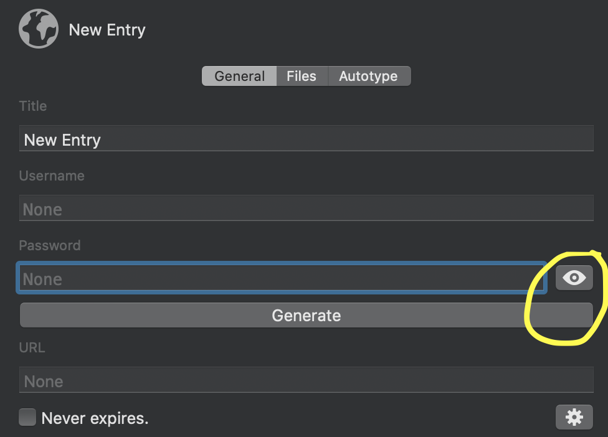Click the None placeholder in URL field
Viewport: 608px width, 437px height.
[x=44, y=382]
